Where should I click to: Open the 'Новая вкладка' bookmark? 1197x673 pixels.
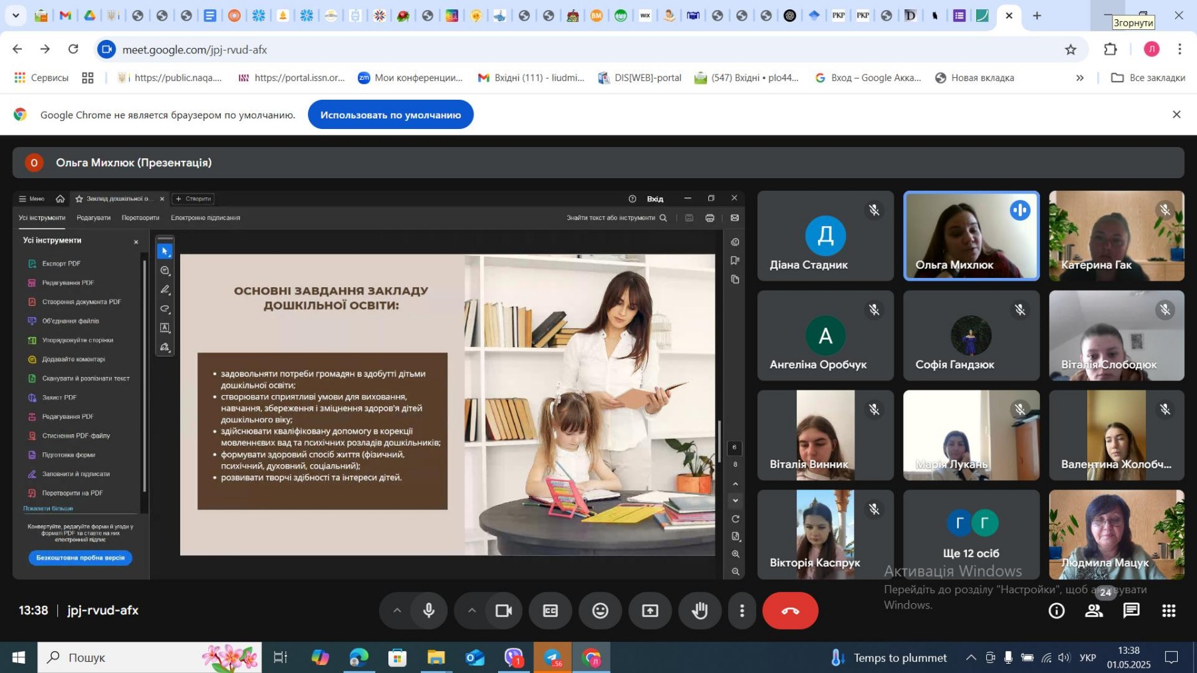[x=974, y=78]
